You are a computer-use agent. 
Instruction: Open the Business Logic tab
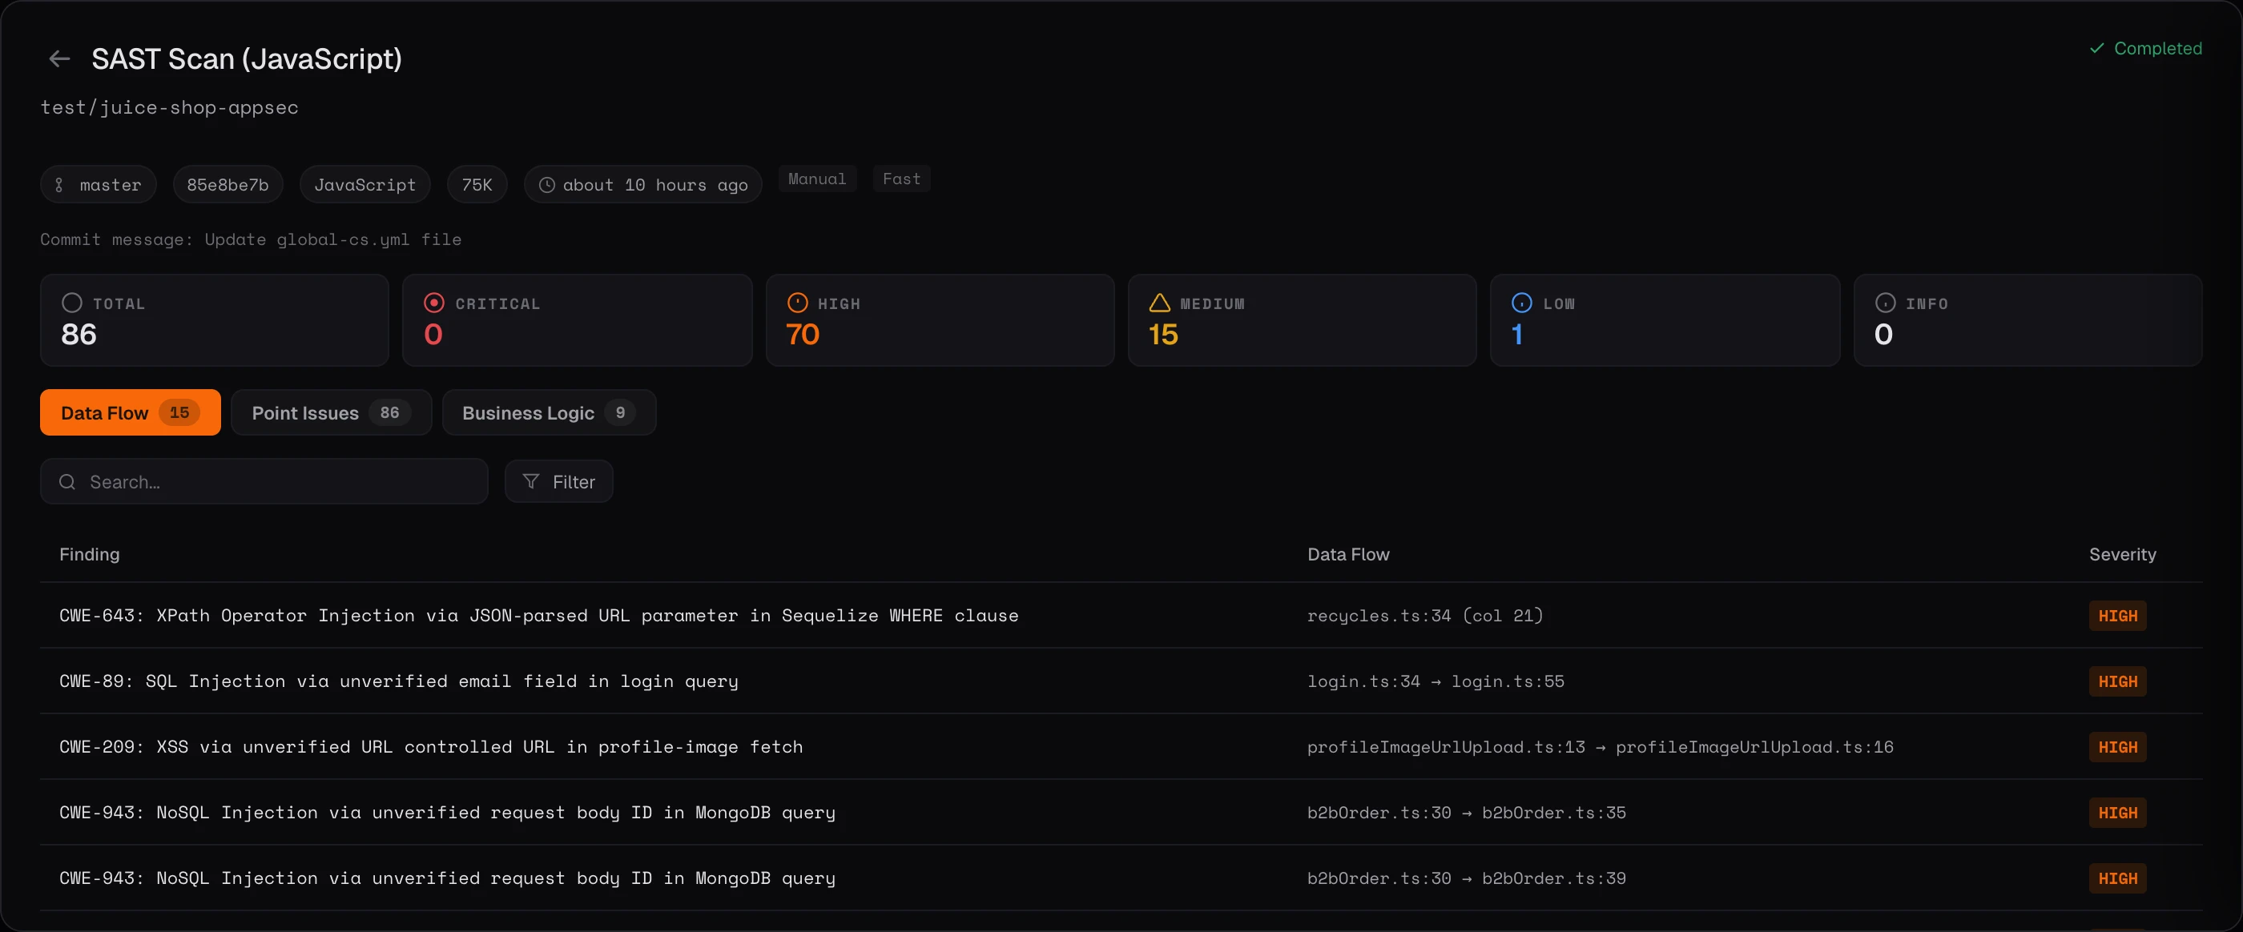coord(549,412)
